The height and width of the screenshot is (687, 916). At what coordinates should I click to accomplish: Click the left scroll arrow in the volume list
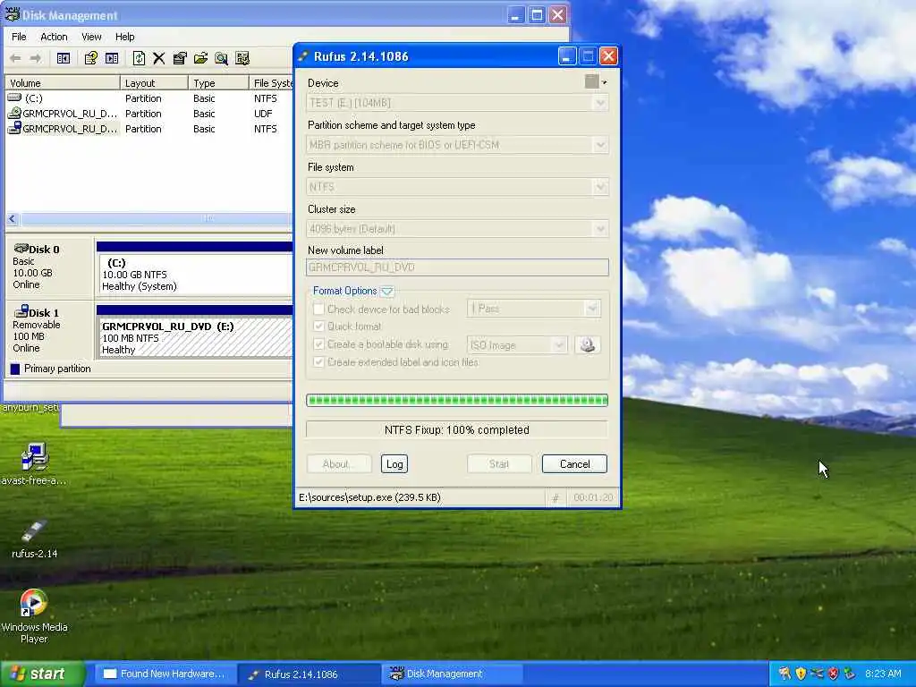(13, 219)
